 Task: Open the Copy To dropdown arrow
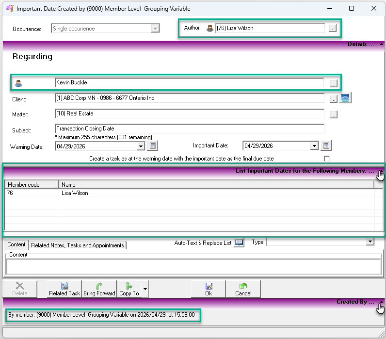point(145,289)
